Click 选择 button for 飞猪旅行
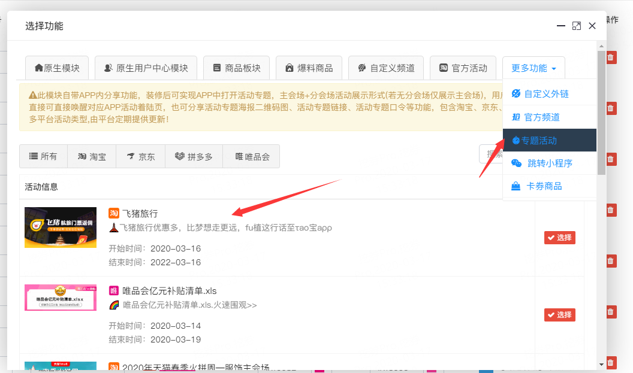The width and height of the screenshot is (633, 373). (559, 238)
